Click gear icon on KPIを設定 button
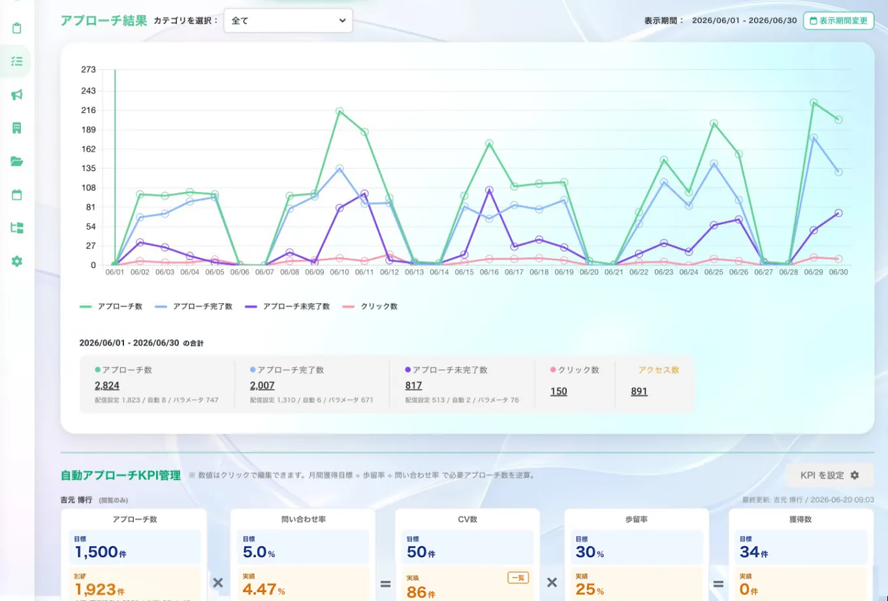Screen dimensions: 888x601 (x=855, y=475)
